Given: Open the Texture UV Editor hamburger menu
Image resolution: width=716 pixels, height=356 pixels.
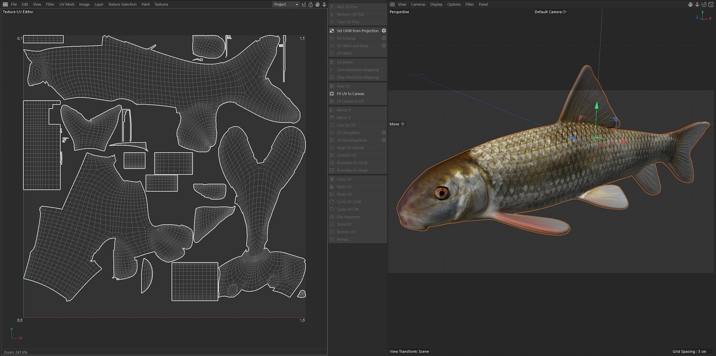Looking at the screenshot, I should (5, 4).
